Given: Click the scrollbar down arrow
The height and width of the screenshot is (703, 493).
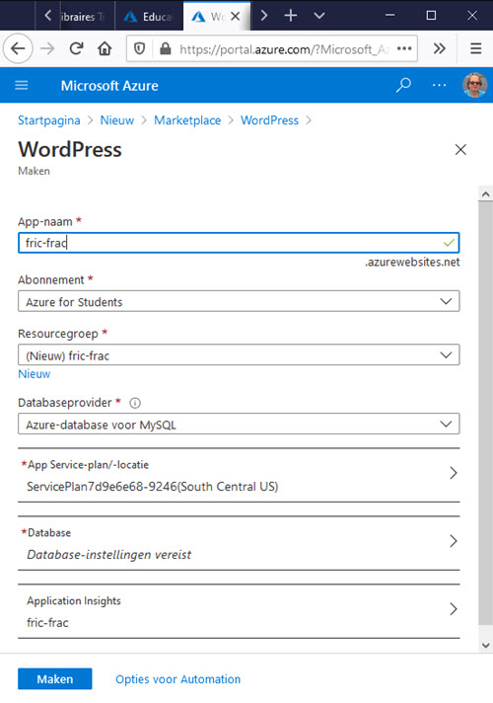Looking at the screenshot, I should tap(485, 646).
